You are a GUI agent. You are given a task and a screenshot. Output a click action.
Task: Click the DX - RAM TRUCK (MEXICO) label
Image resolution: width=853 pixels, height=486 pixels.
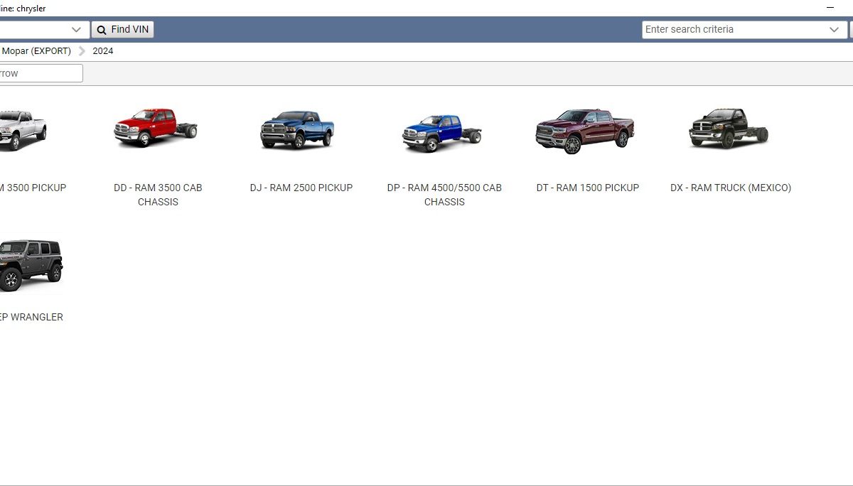tap(730, 188)
